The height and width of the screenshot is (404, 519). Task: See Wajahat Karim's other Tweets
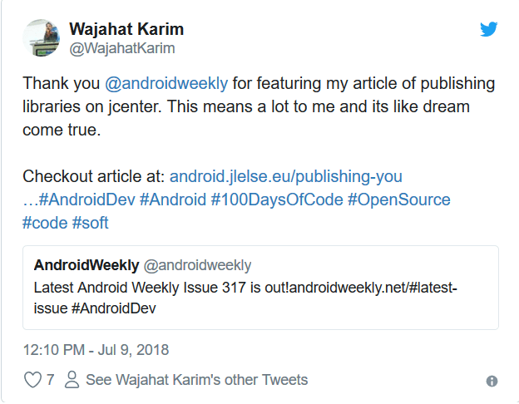click(x=196, y=380)
